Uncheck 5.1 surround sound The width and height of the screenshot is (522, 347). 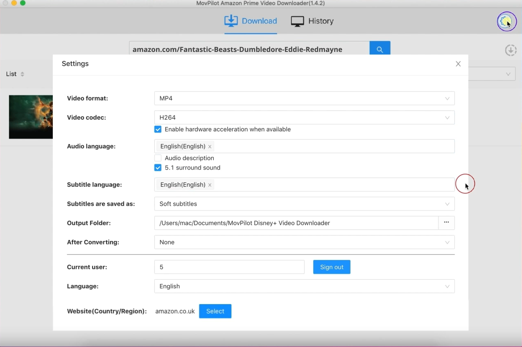(x=158, y=168)
